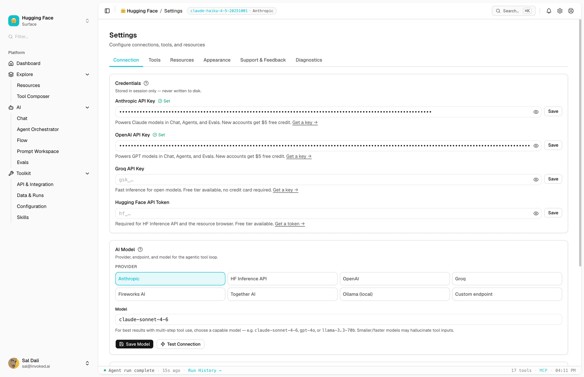Select HF Inference API provider
584x377 pixels.
click(x=283, y=279)
